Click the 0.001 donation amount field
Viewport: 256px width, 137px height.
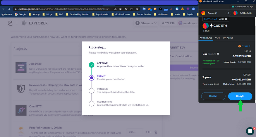point(135,132)
